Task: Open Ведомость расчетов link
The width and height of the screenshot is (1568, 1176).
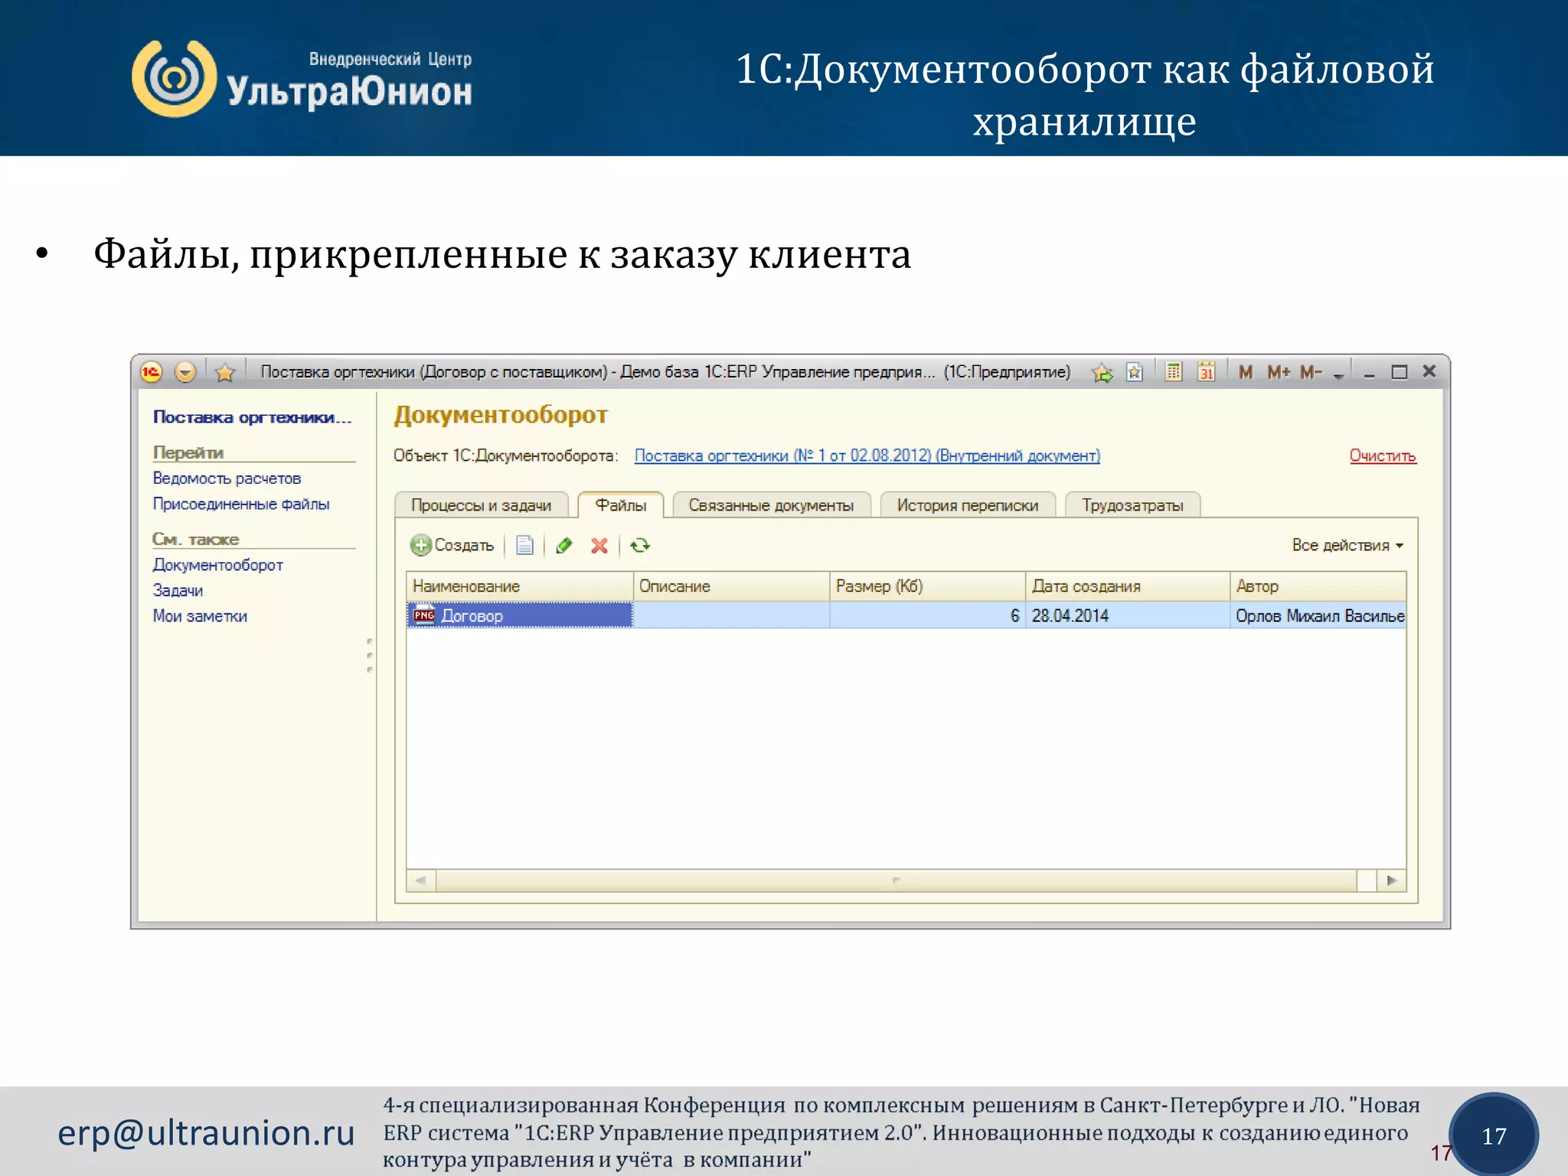Action: [x=227, y=479]
